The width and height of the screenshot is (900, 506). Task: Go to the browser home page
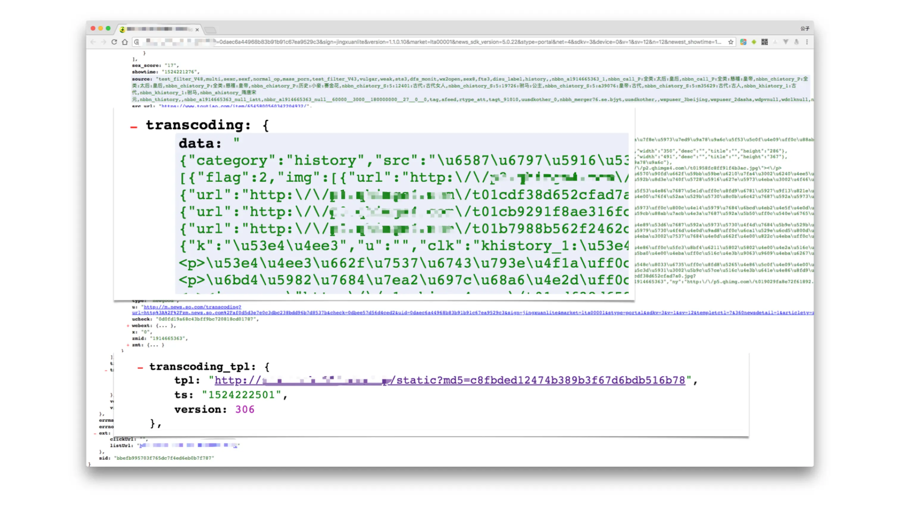click(125, 42)
